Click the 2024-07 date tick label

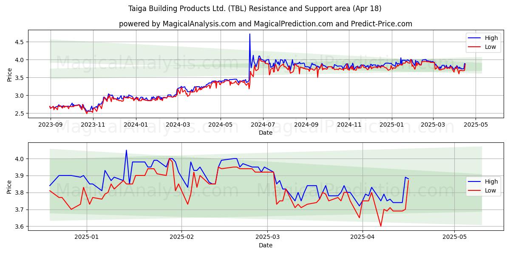point(263,125)
